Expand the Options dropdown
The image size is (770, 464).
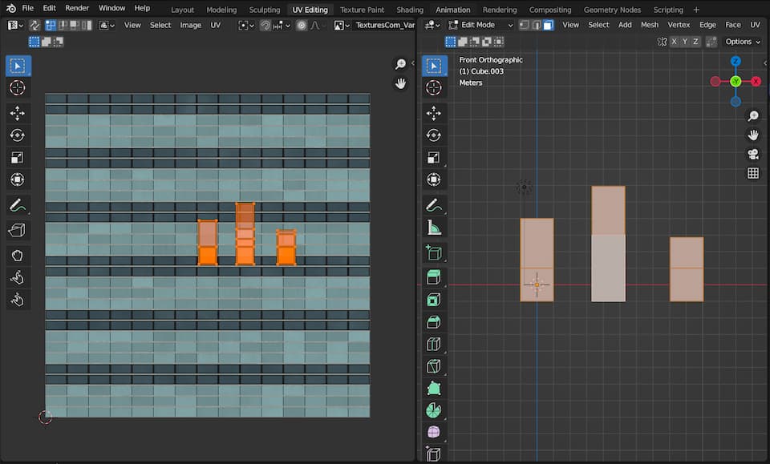pos(742,42)
